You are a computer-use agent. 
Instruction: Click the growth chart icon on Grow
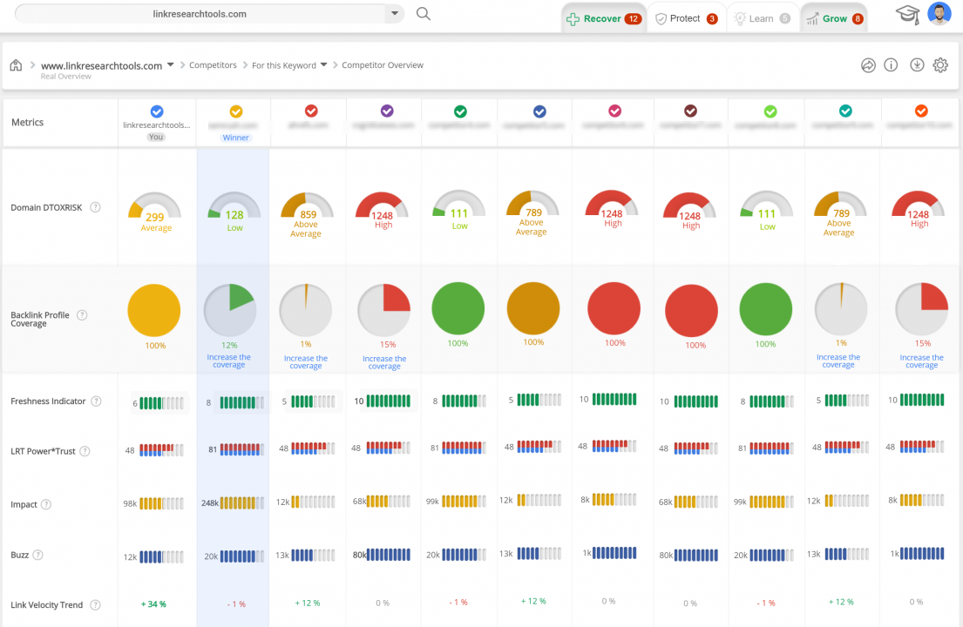pos(812,19)
